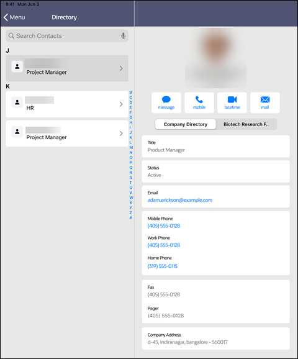Jump to letter W in the index
Screen dimensions: 298x359
point(131,198)
